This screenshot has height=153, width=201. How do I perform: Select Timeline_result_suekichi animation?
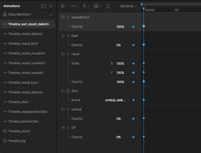point(28,73)
